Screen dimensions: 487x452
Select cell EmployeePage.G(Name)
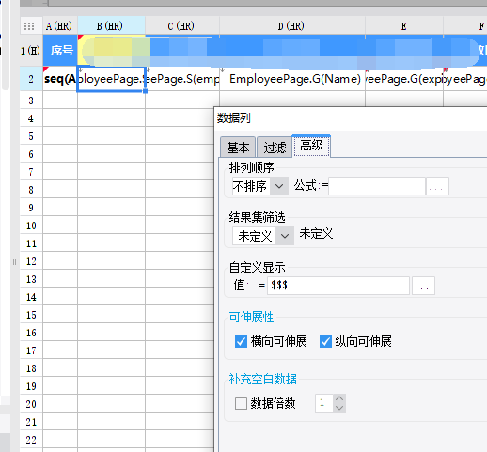[x=292, y=79]
